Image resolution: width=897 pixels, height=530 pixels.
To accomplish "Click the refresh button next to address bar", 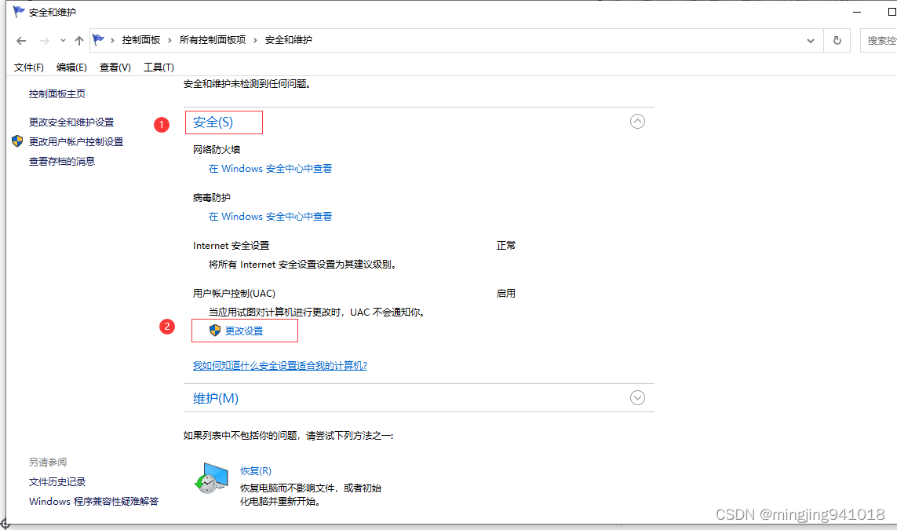I will [837, 41].
